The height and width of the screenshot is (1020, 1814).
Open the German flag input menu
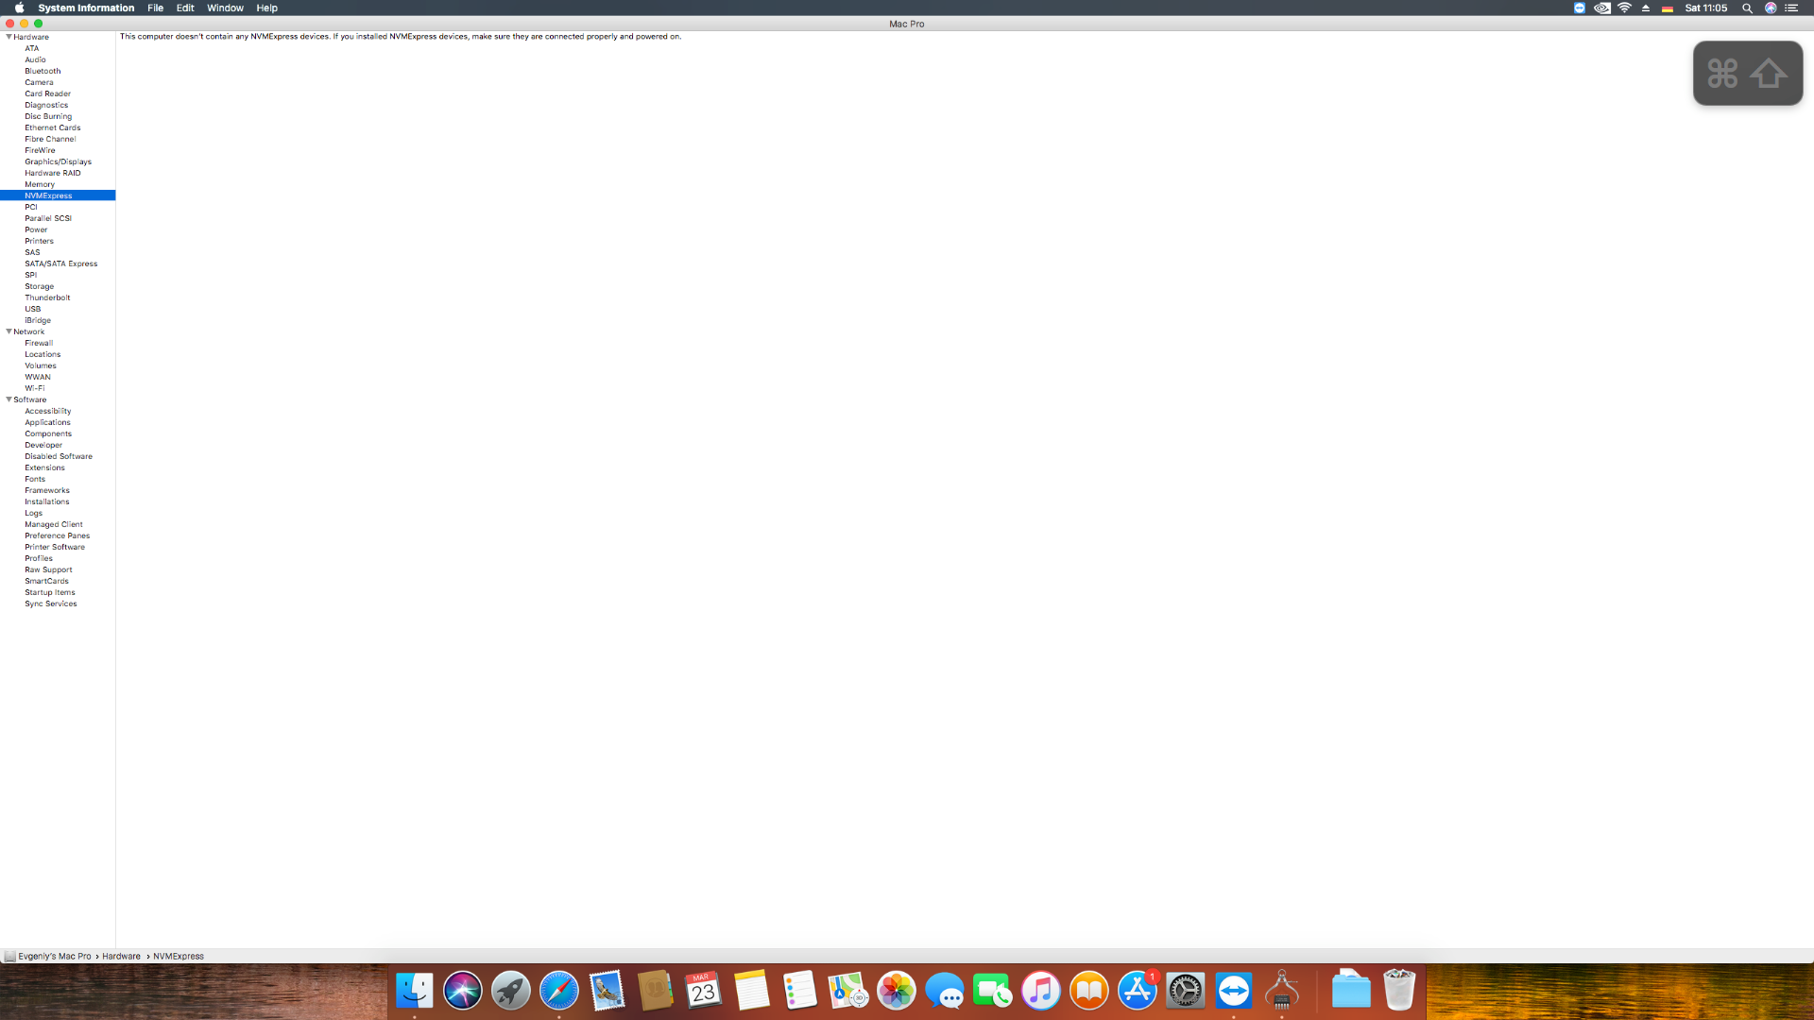(1668, 8)
